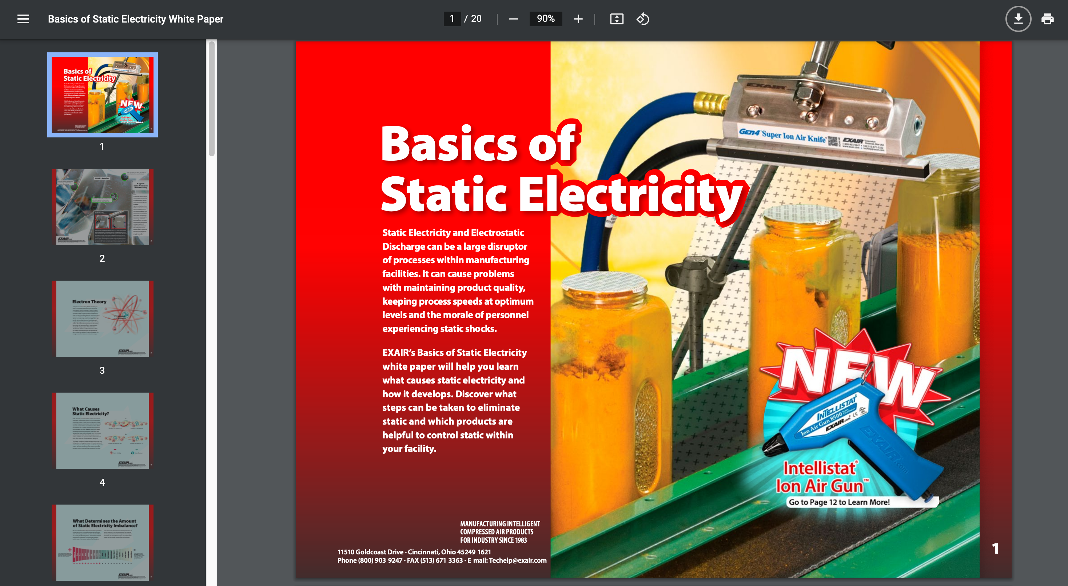
Task: Rotate the document counterclockwise
Action: (643, 19)
